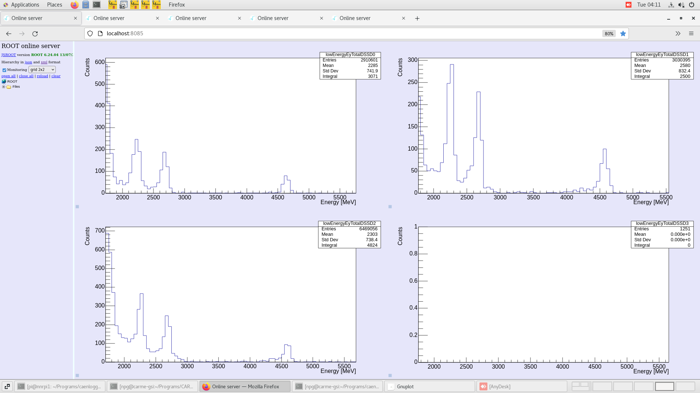700x393 pixels.
Task: Click the reload link in the sidebar
Action: pos(42,76)
